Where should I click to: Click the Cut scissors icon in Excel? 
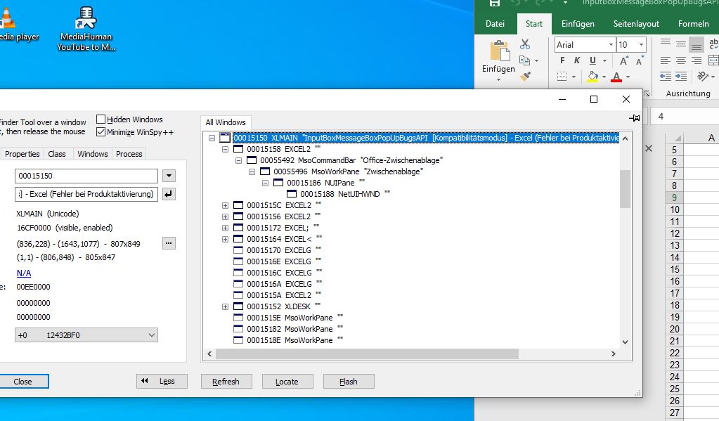pyautogui.click(x=525, y=44)
